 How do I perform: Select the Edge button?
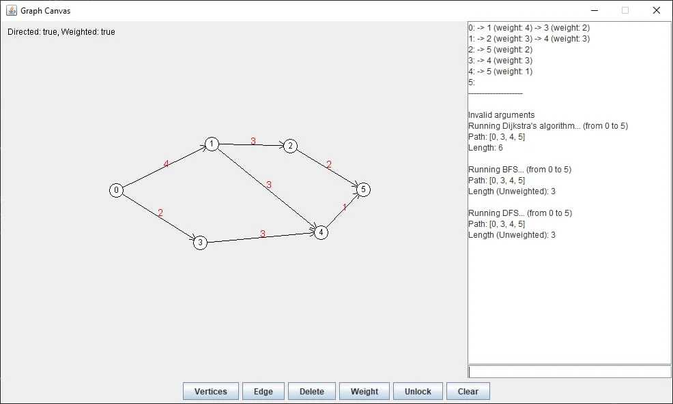pos(263,391)
